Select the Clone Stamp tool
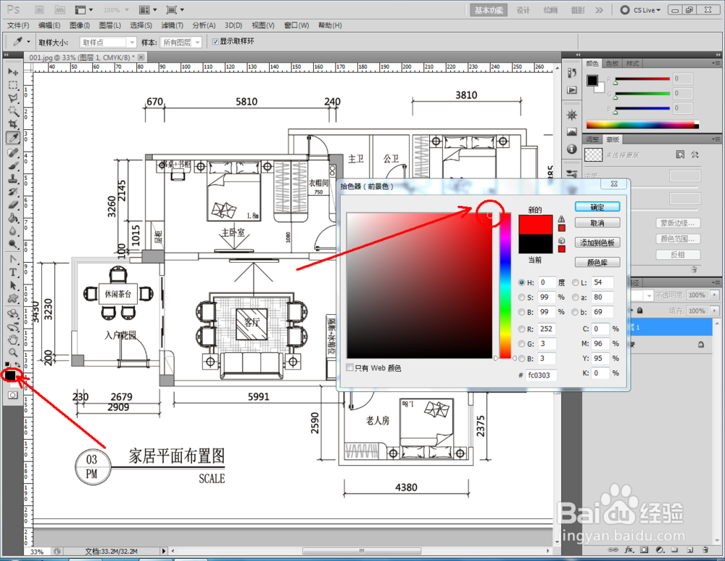Image resolution: width=725 pixels, height=561 pixels. [13, 179]
